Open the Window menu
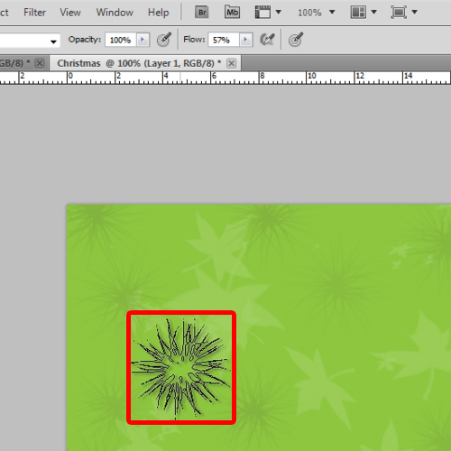This screenshot has height=451, width=451. click(115, 13)
